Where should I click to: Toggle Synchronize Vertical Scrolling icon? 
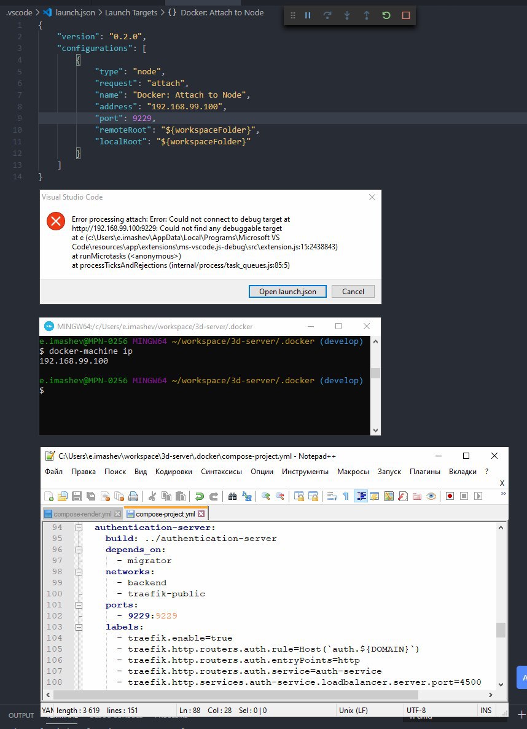tap(299, 496)
